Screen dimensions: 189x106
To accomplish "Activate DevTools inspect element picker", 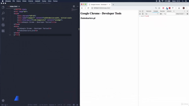I will [140, 11].
